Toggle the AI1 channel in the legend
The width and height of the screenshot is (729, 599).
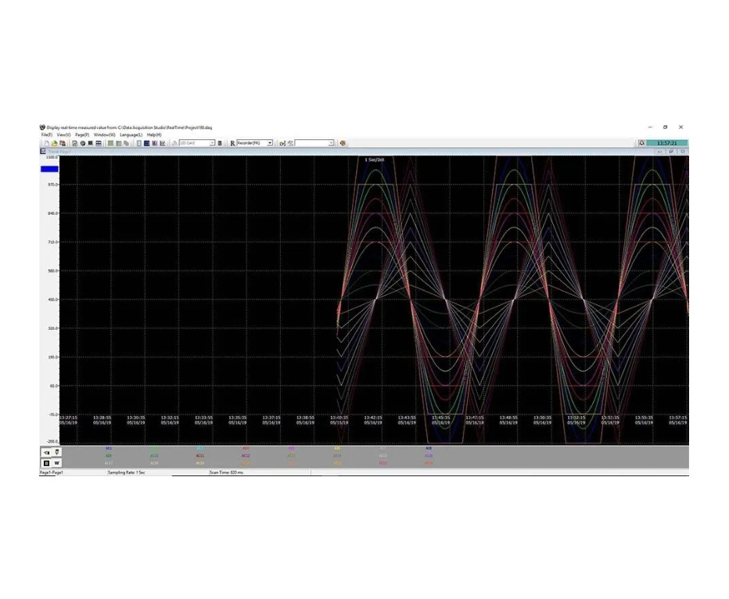[x=109, y=448]
